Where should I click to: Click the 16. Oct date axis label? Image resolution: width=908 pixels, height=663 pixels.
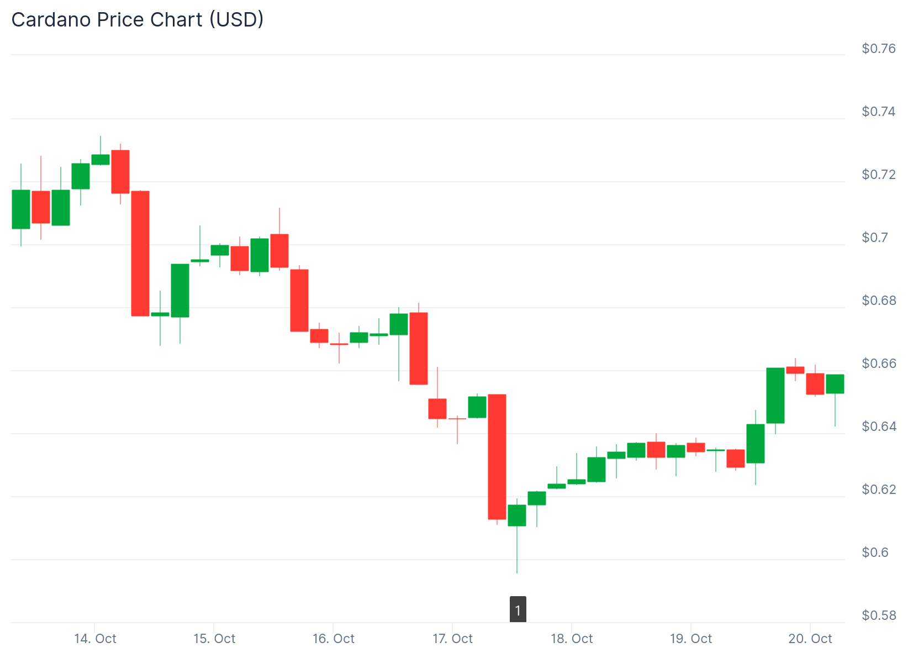pos(334,639)
